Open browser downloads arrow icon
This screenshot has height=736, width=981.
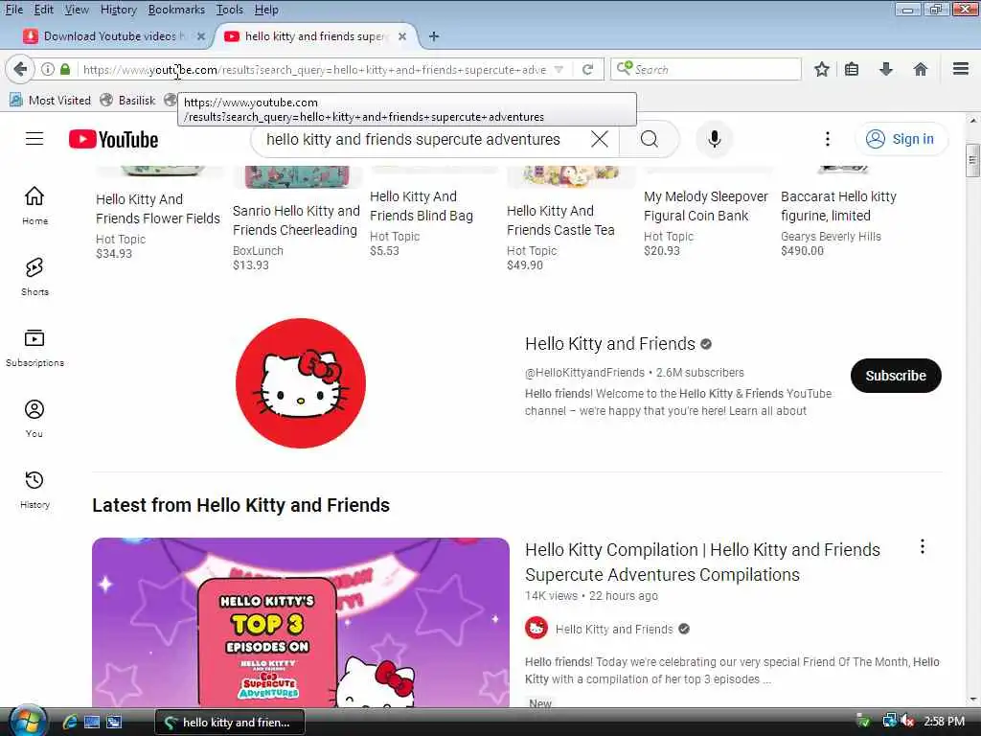coord(885,69)
